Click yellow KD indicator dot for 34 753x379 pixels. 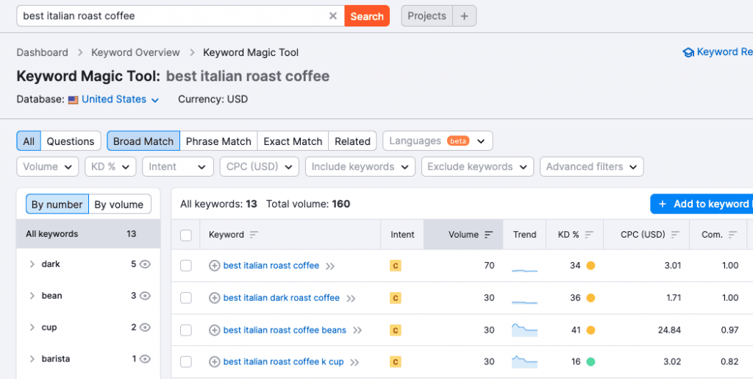(x=590, y=266)
